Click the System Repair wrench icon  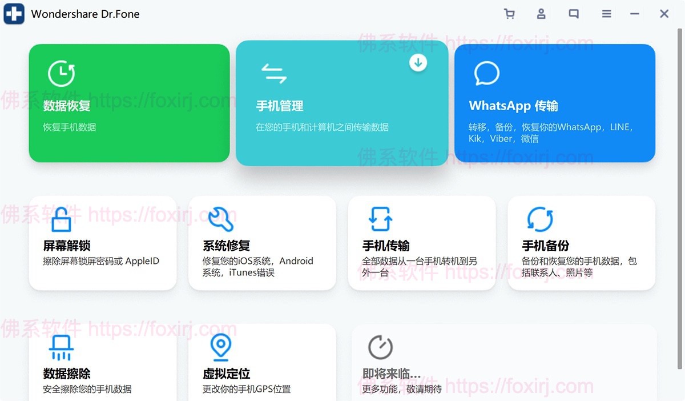tap(220, 219)
